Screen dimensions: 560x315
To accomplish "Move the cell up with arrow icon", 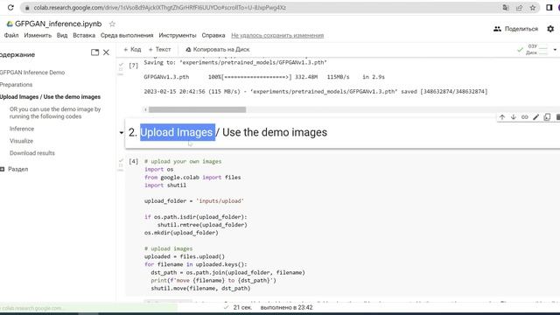I will pyautogui.click(x=502, y=117).
